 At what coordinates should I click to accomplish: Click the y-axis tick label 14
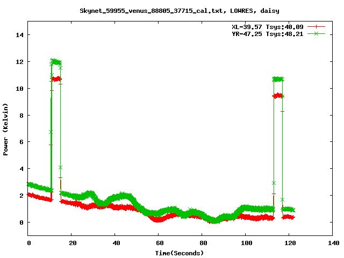click(19, 35)
